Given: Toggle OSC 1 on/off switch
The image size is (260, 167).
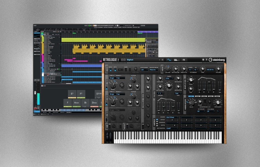Looking at the screenshot, I should coord(106,88).
